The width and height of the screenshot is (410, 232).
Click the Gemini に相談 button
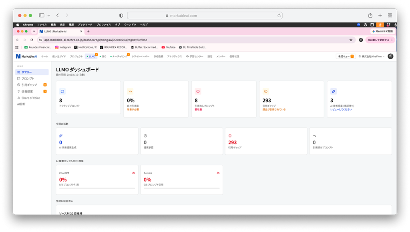pos(382,31)
